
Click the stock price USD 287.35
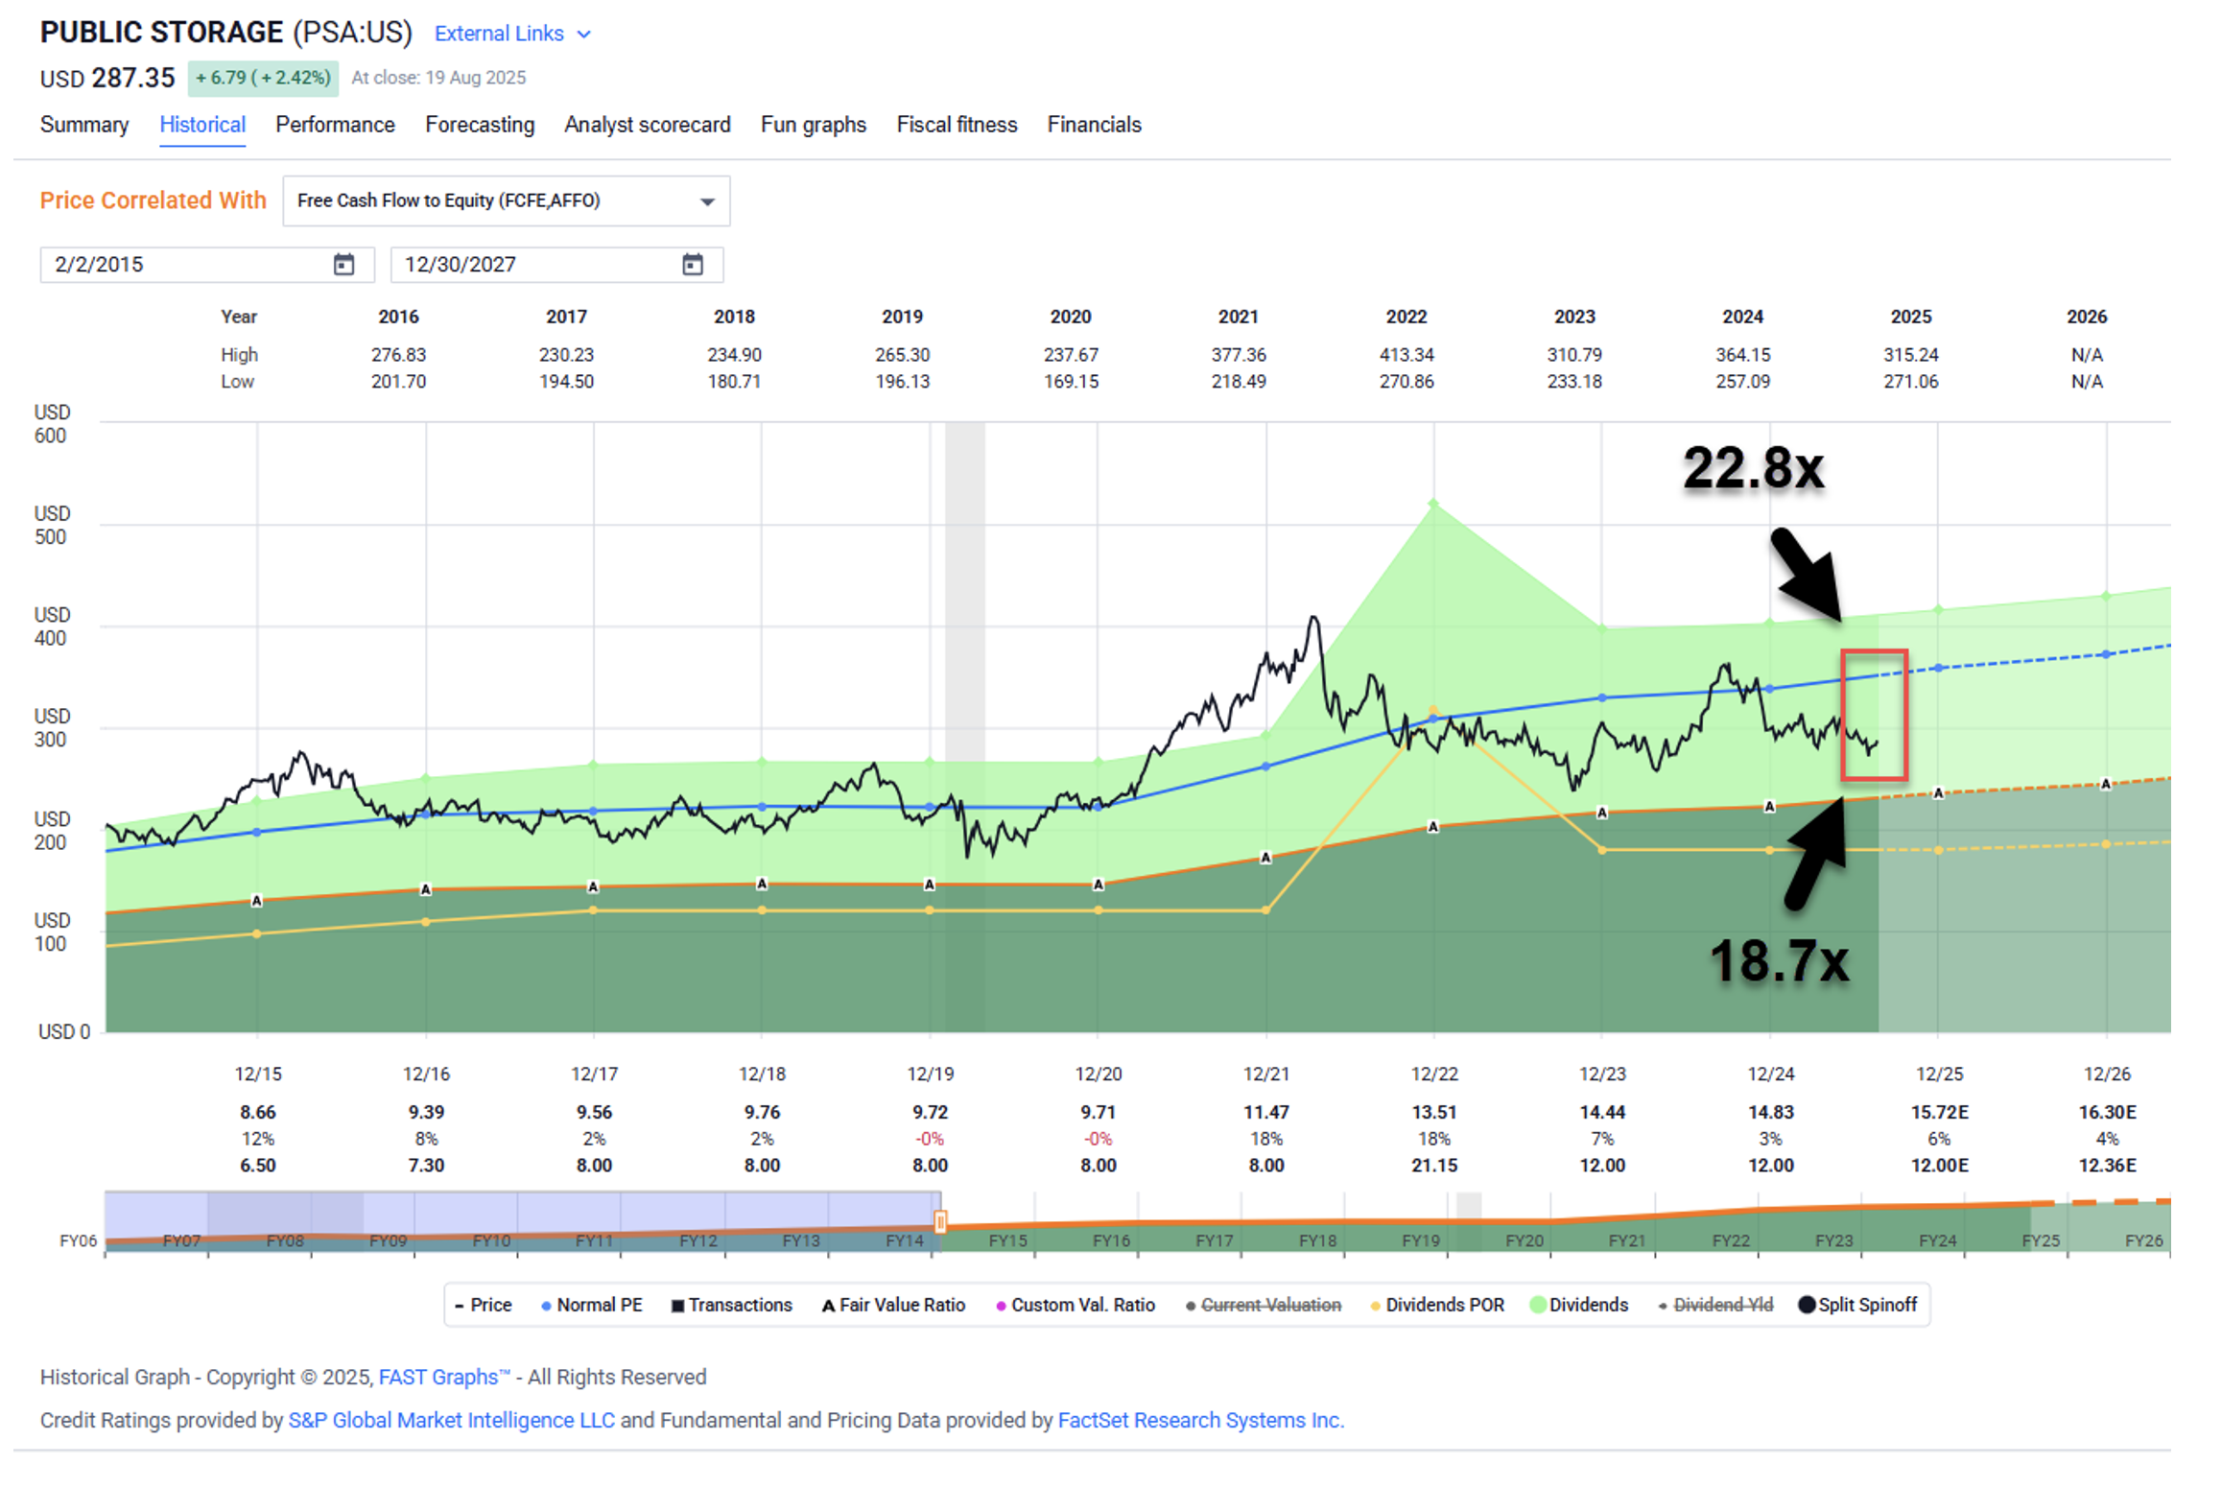coord(107,78)
